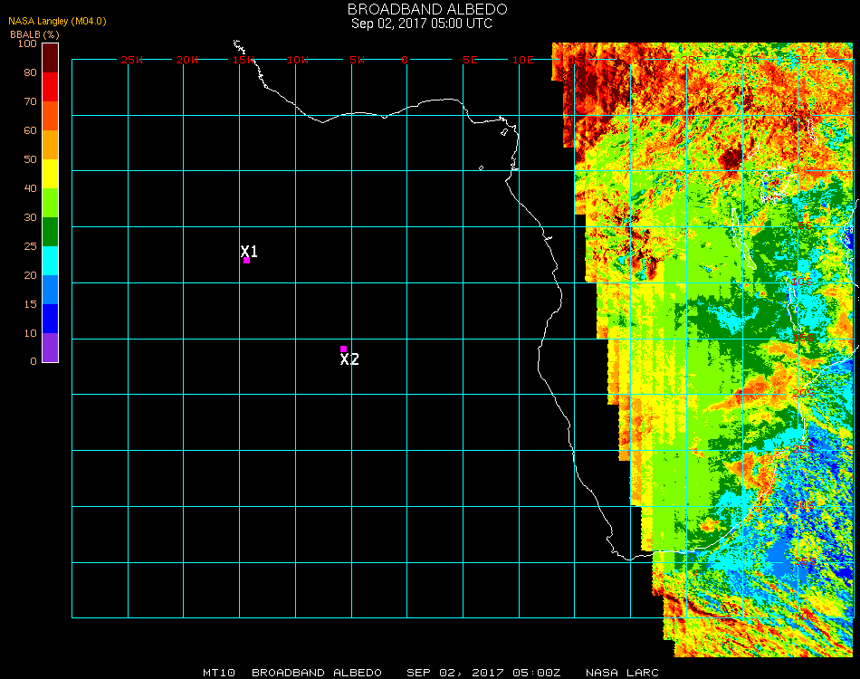Screen dimensions: 860x679
Task: Click the bright red 70–80% legend swatch
Action: 51,87
